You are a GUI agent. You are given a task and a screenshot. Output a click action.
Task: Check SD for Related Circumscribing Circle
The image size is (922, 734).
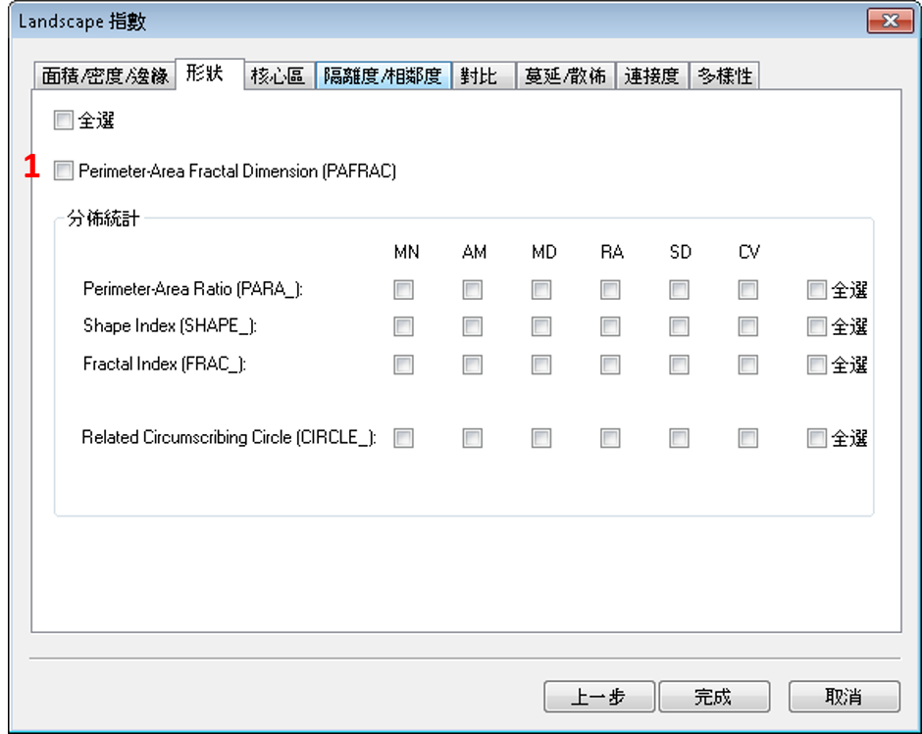tap(679, 438)
